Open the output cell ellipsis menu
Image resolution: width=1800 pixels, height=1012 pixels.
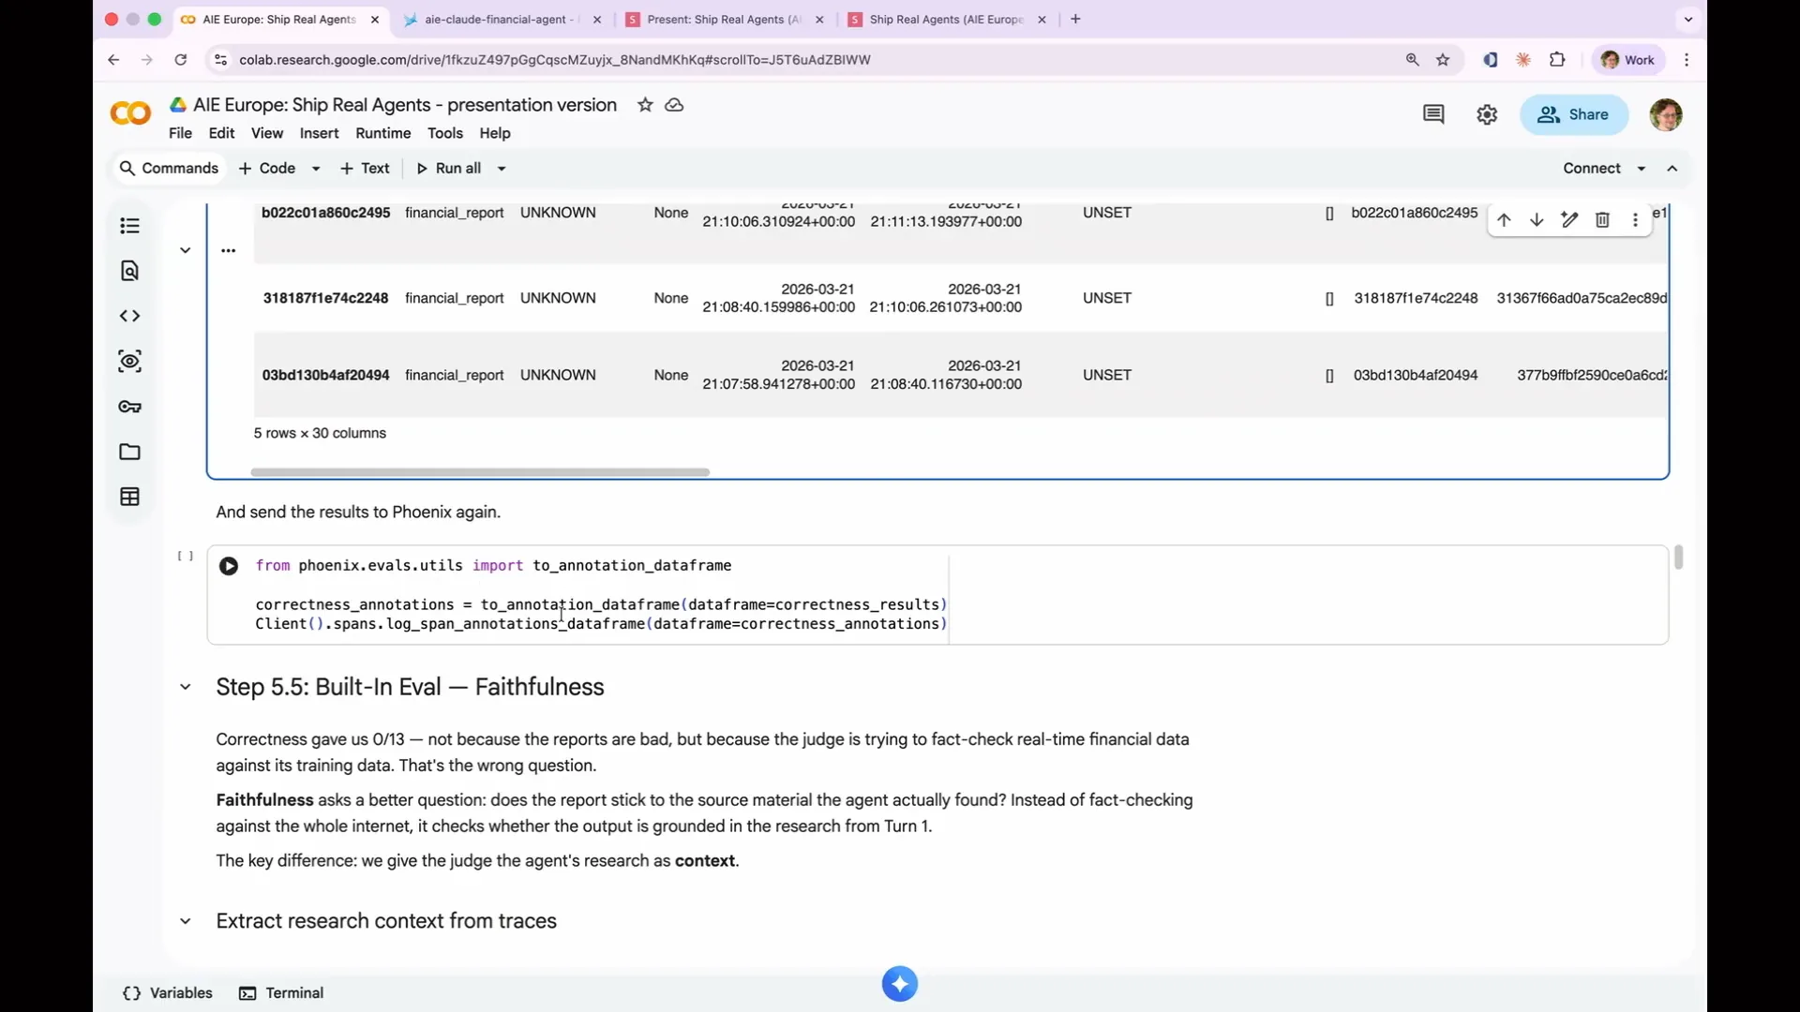[x=228, y=250]
